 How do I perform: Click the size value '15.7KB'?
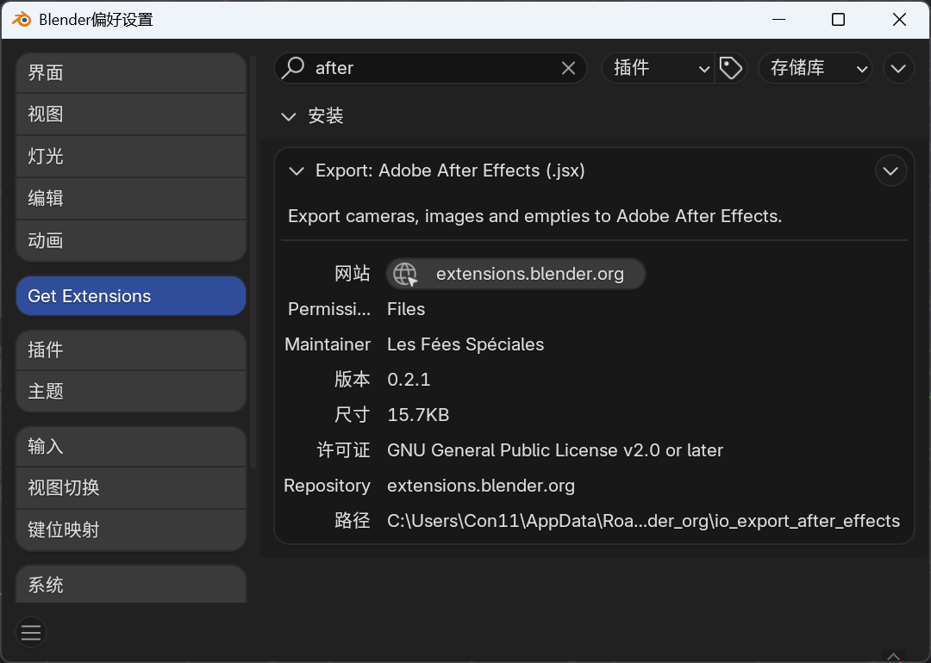point(418,415)
